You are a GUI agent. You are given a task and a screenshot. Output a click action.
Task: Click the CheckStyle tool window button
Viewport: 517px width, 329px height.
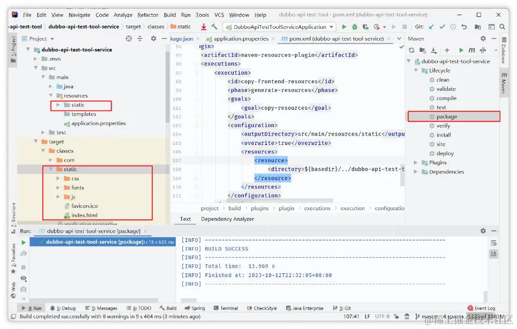[x=262, y=308]
